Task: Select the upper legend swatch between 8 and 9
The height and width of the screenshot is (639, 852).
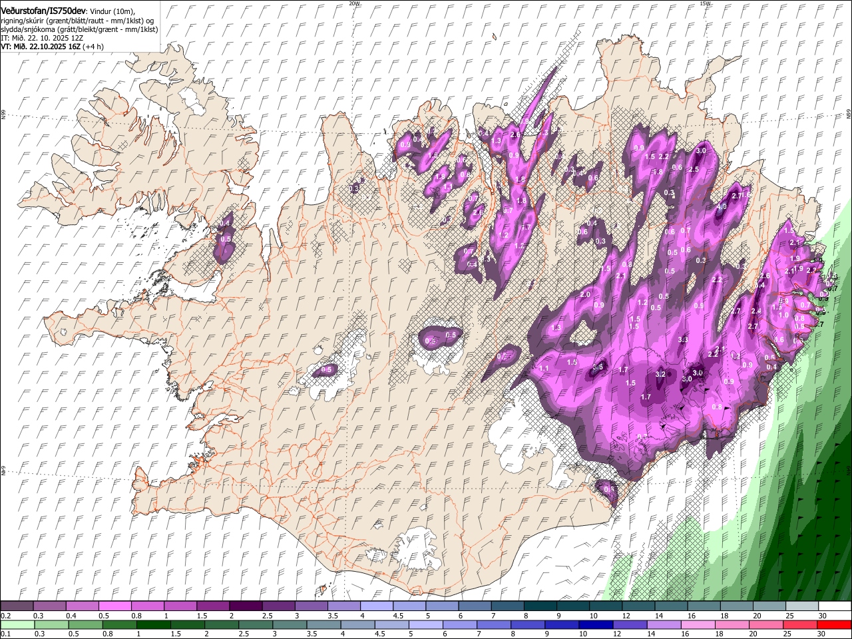Action: click(540, 606)
